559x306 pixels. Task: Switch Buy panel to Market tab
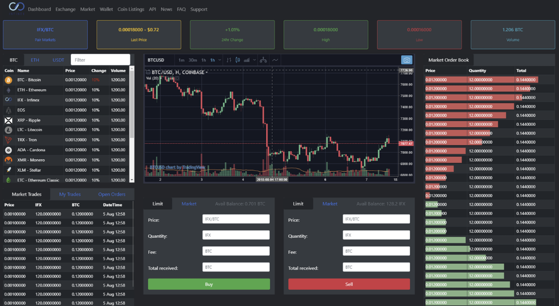(189, 204)
